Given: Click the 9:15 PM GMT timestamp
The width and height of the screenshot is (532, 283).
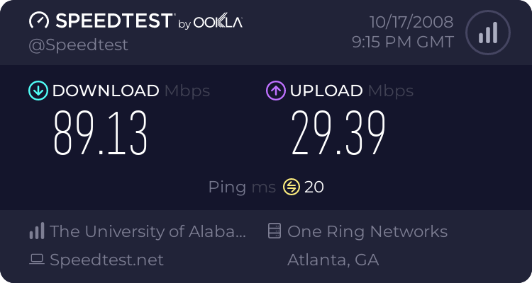Looking at the screenshot, I should pyautogui.click(x=402, y=42).
